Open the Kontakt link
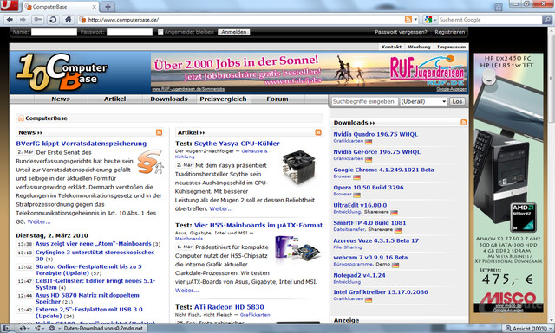The width and height of the screenshot is (555, 333). (x=391, y=47)
